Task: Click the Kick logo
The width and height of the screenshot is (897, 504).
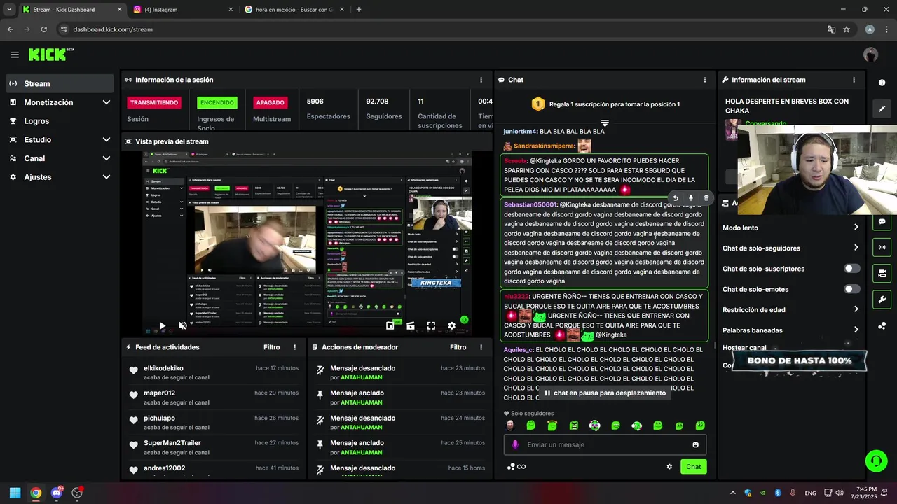Action: click(x=50, y=55)
